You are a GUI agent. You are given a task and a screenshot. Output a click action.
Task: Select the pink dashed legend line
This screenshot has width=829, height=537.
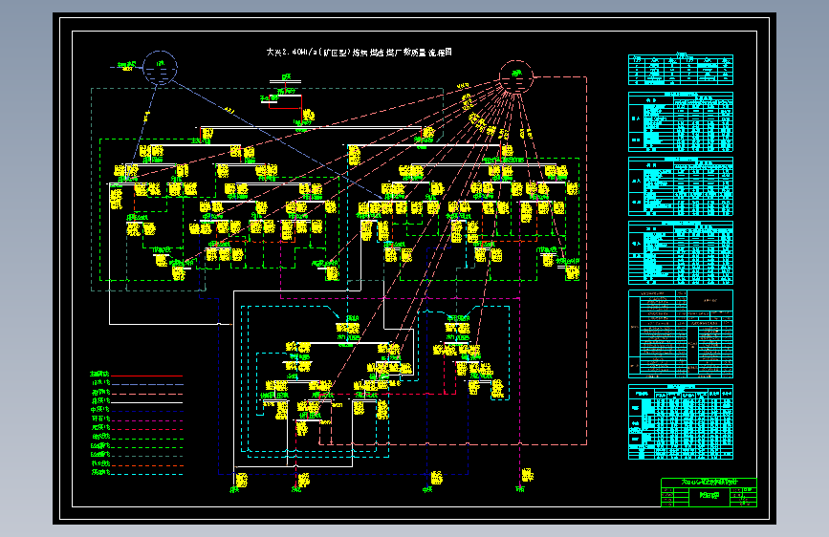[x=146, y=394]
